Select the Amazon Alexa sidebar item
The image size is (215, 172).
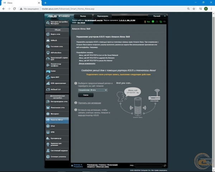coord(57,120)
